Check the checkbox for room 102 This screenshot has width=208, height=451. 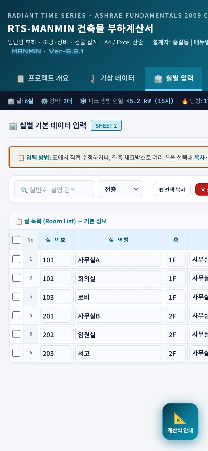pos(16,278)
